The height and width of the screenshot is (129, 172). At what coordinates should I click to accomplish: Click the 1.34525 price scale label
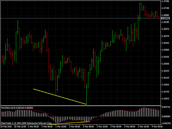(x=165, y=98)
